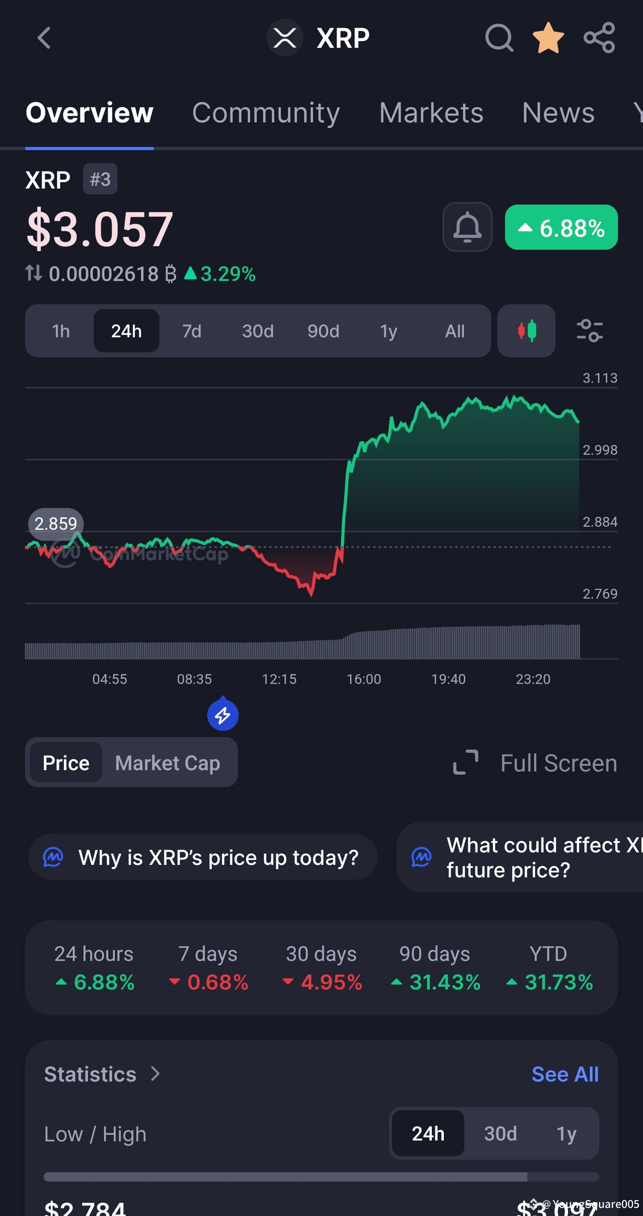Open search with the magnifier icon

click(x=499, y=38)
